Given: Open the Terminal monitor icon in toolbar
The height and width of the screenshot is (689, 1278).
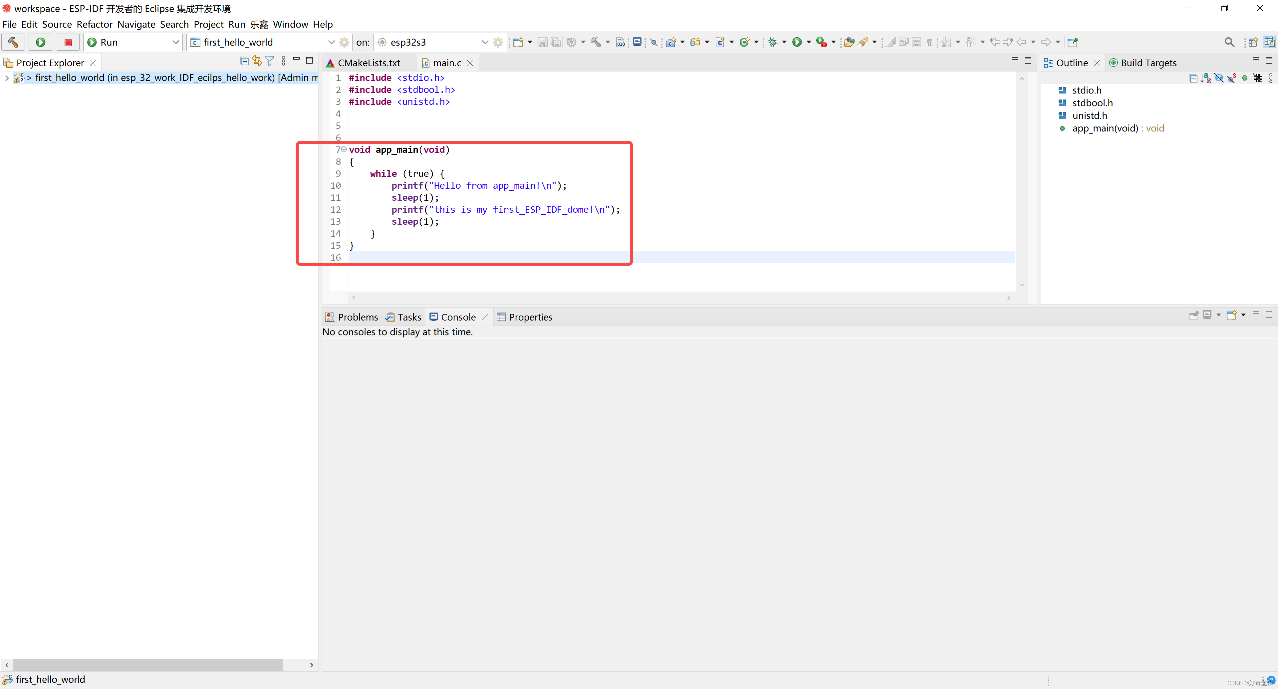Looking at the screenshot, I should coord(637,42).
